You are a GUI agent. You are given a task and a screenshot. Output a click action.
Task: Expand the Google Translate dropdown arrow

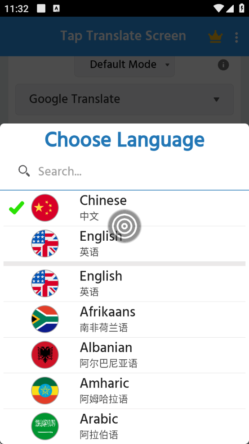tap(216, 99)
